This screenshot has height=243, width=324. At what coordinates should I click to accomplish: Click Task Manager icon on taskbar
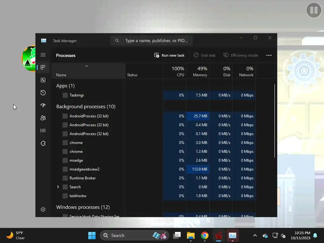click(x=233, y=235)
